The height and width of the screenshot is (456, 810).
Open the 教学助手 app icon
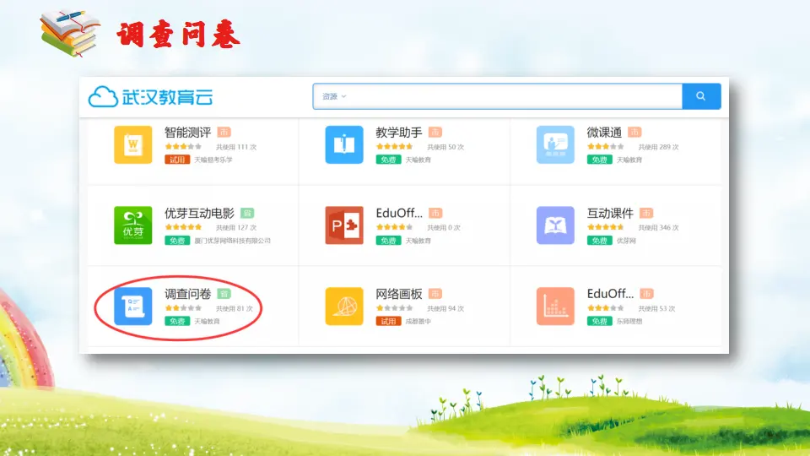pos(344,144)
